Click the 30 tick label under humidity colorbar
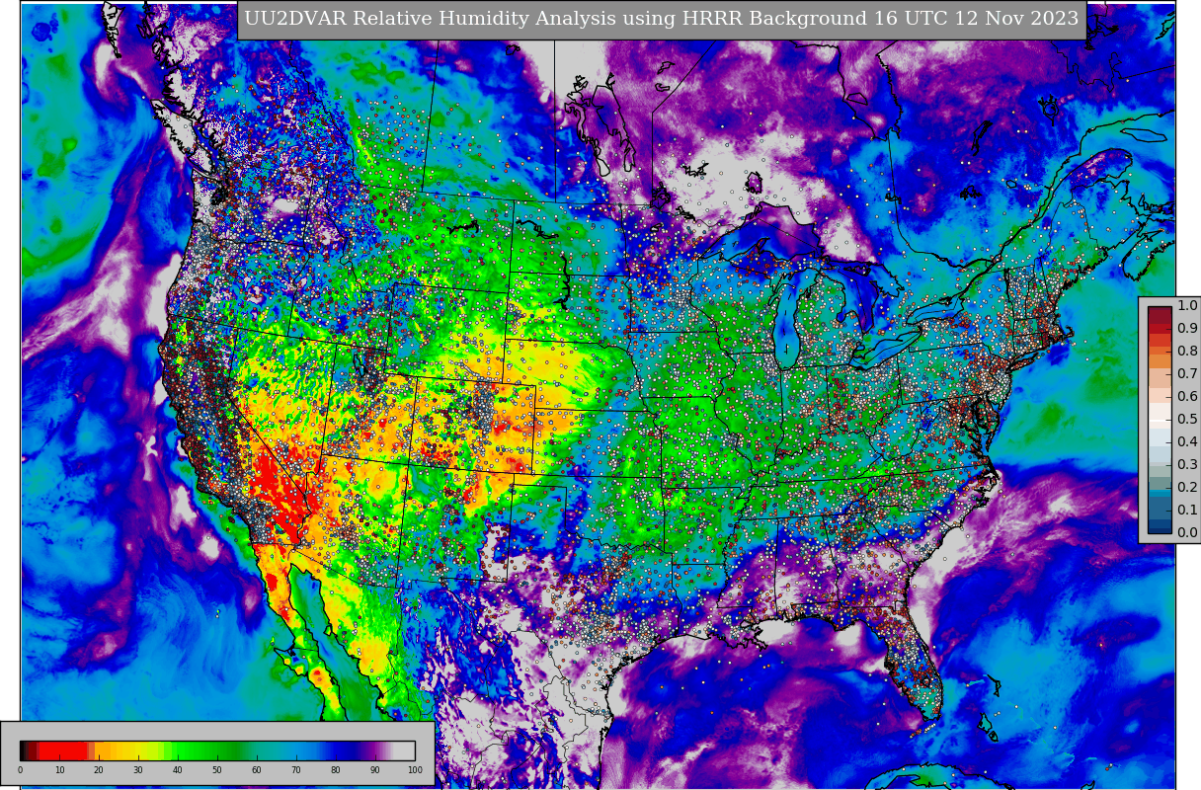1201x790 pixels. click(138, 770)
